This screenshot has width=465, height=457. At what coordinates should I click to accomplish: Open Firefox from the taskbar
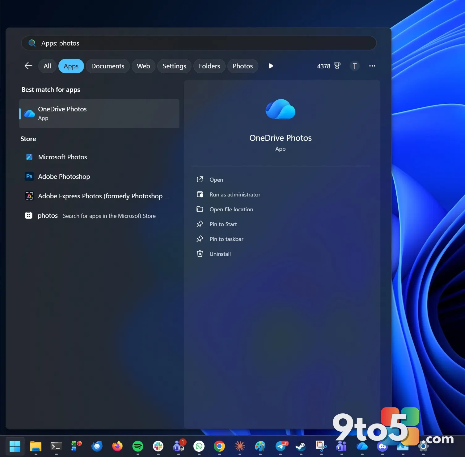click(x=117, y=446)
